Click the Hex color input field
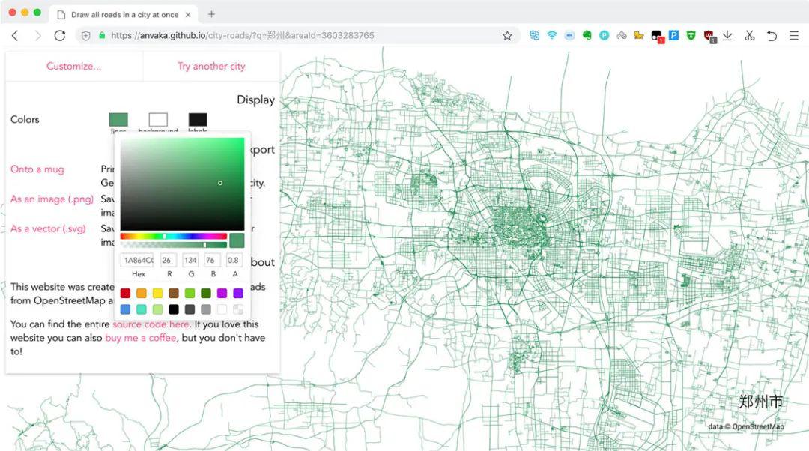Screen dimensions: 809x451 point(138,260)
